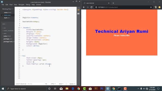Click the green Camtasia taskbar icon

click(x=84, y=89)
